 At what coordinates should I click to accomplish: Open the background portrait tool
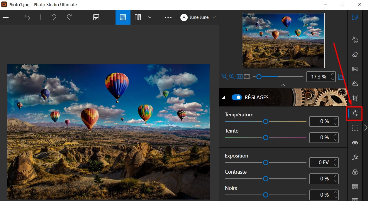[355, 69]
